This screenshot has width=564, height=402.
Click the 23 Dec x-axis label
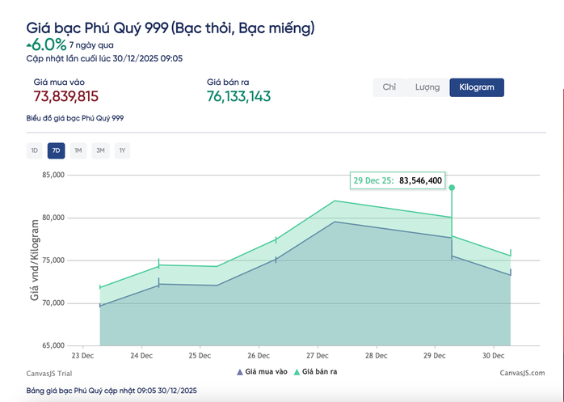coord(83,356)
